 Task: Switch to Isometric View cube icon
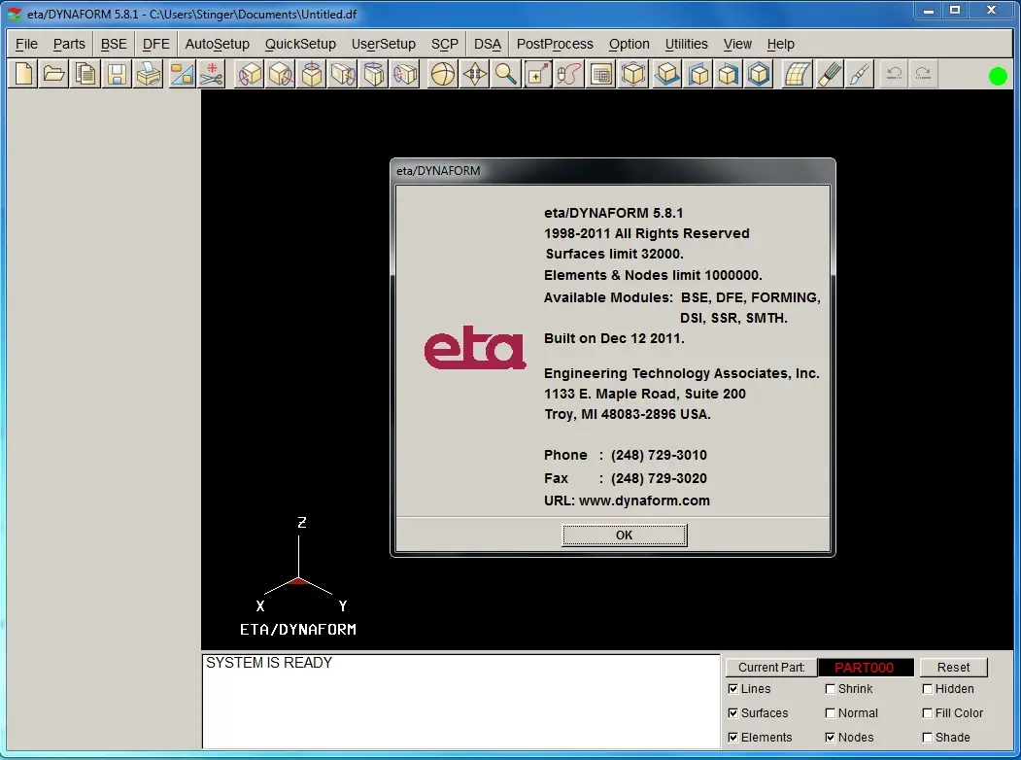pyautogui.click(x=759, y=74)
